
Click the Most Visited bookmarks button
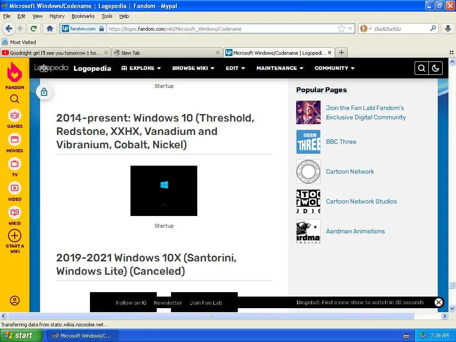click(19, 42)
